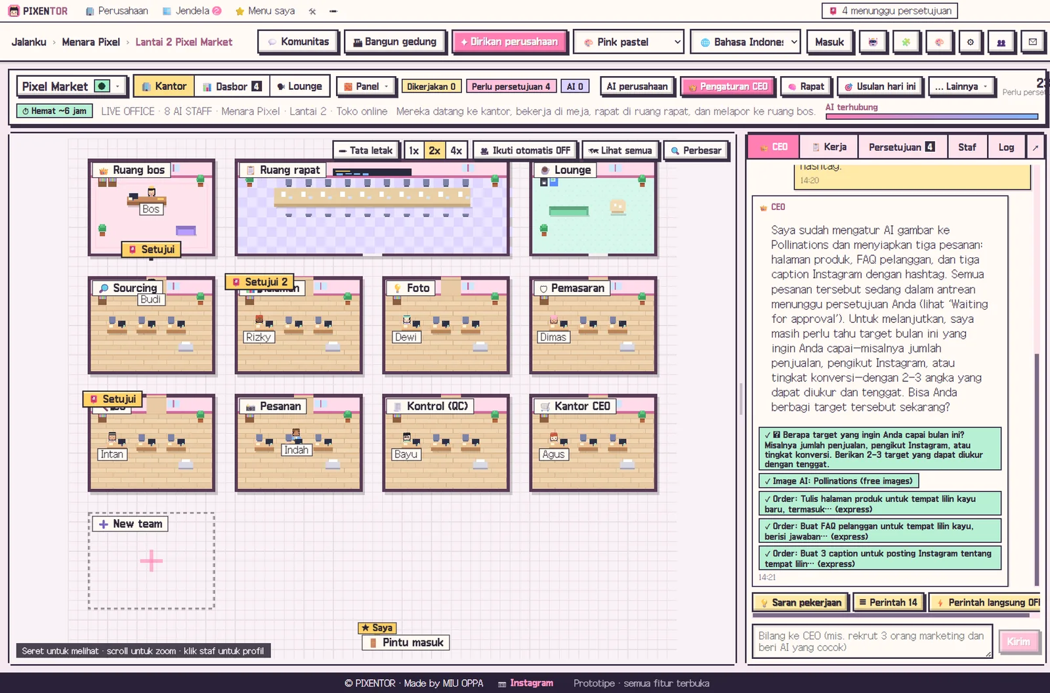Open the Bahasa Indonesia language dropdown
1050x693 pixels.
tap(745, 42)
